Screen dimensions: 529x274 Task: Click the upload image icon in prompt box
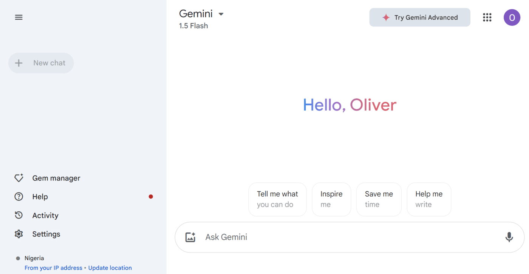pyautogui.click(x=190, y=237)
